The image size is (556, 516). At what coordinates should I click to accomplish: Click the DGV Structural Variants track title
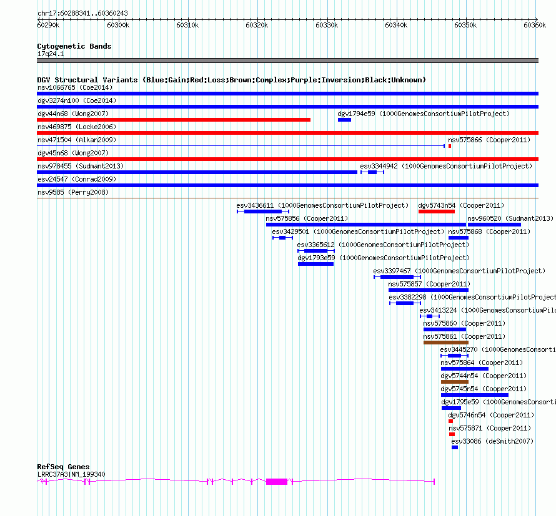click(x=231, y=80)
